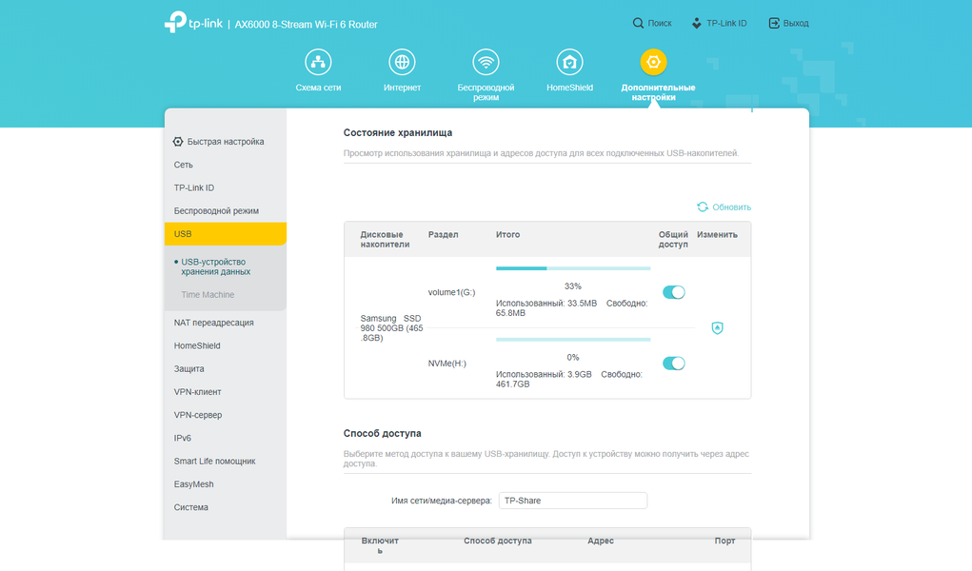Click the Samsung SSD 980 500GB drive name
Image resolution: width=972 pixels, height=571 pixels.
pyautogui.click(x=391, y=328)
